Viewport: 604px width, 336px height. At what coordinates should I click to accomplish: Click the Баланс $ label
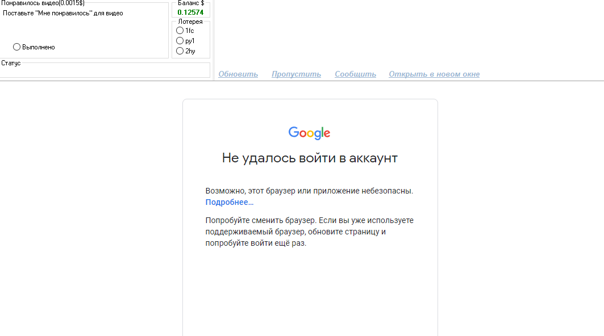pos(191,3)
